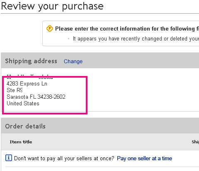Click the 4283 Express Ln address line
This screenshot has height=171, width=199.
point(27,83)
